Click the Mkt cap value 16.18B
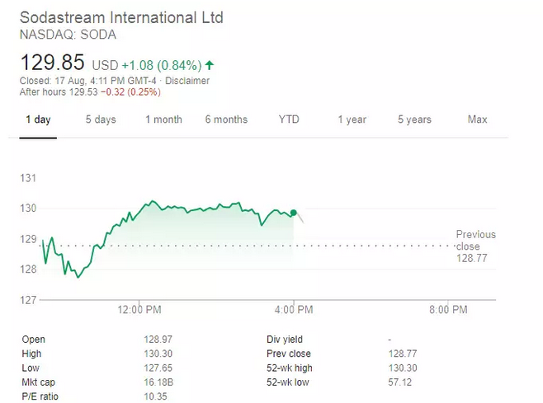Image resolution: width=543 pixels, height=403 pixels. 158,382
